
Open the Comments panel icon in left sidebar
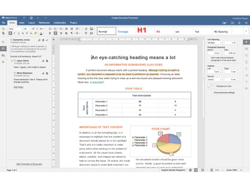[3, 49]
